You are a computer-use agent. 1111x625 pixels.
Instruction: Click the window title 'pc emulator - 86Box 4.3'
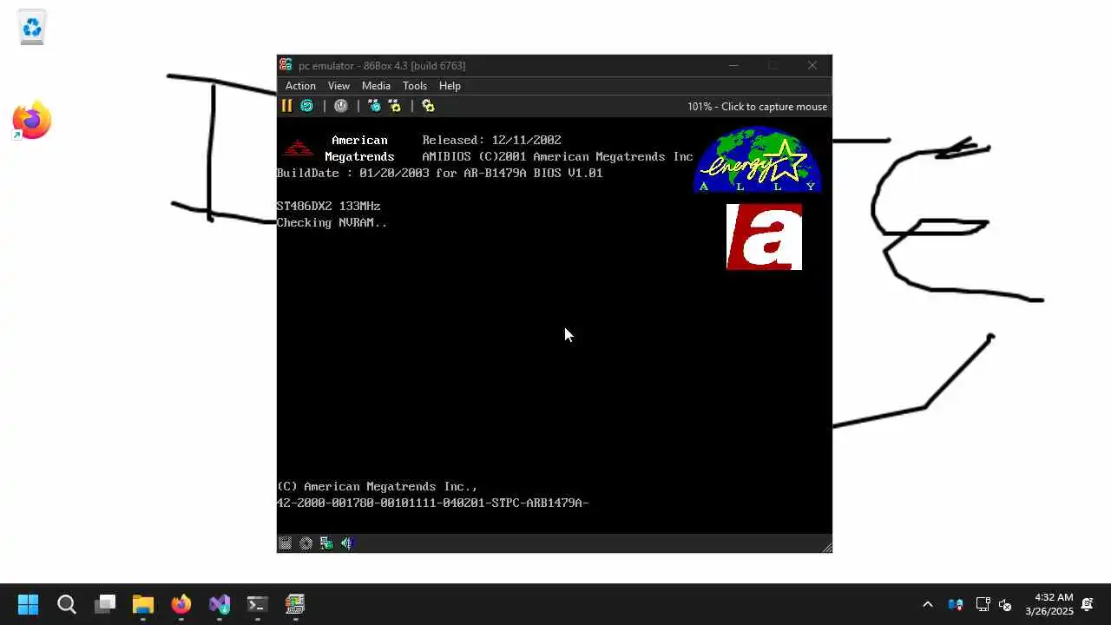(382, 66)
